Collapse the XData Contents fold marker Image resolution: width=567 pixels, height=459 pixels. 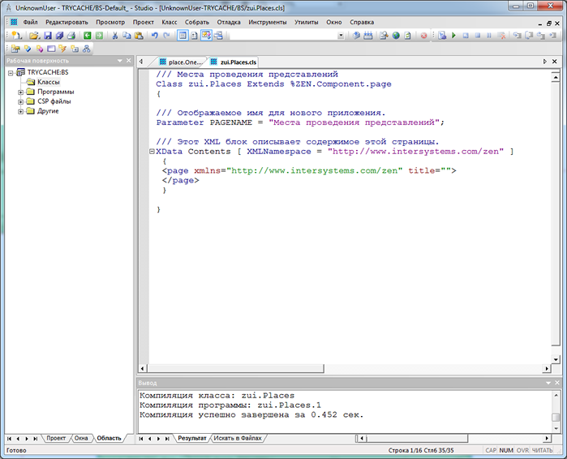[x=152, y=152]
